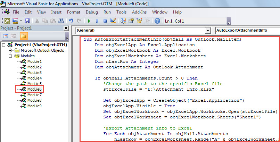
Task: Open the Tools menu
Action: (121, 12)
